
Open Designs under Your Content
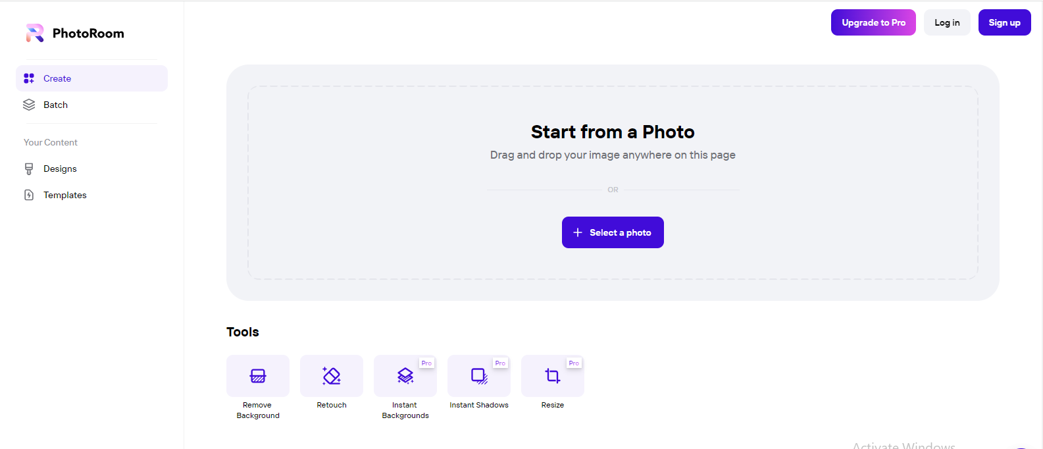coord(60,169)
